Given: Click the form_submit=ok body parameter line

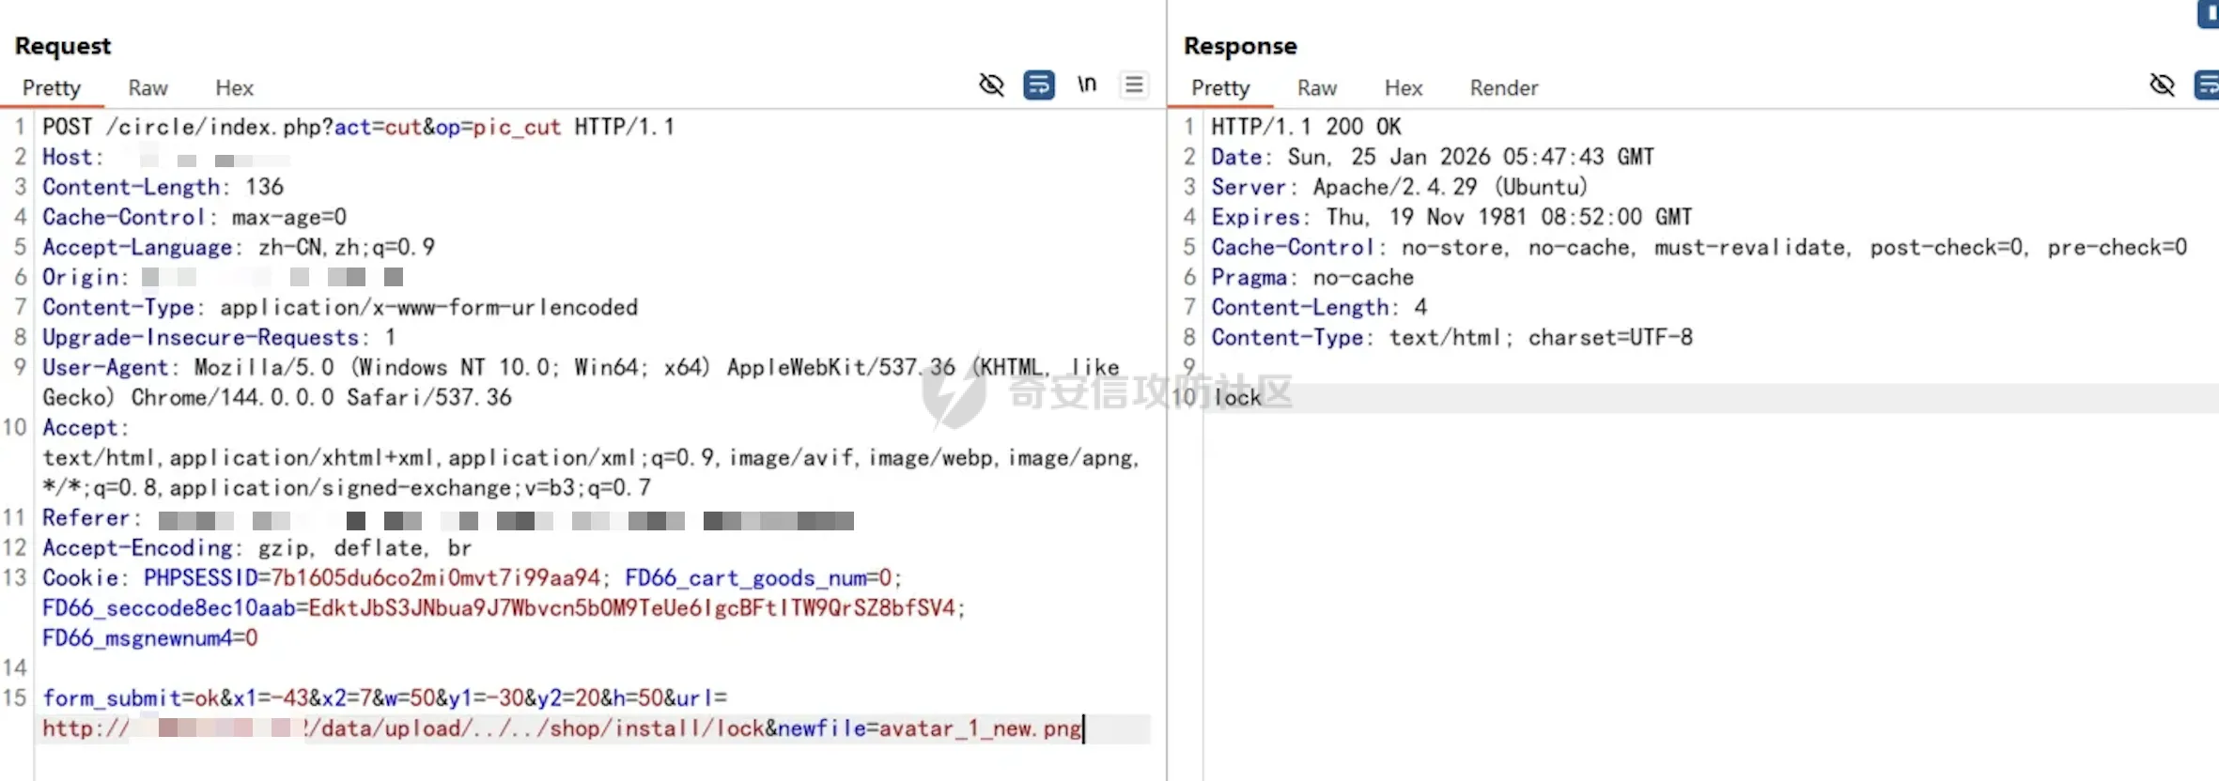Looking at the screenshot, I should click(x=384, y=698).
